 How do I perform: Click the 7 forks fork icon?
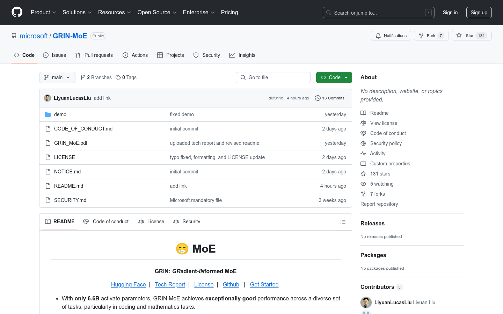363,194
